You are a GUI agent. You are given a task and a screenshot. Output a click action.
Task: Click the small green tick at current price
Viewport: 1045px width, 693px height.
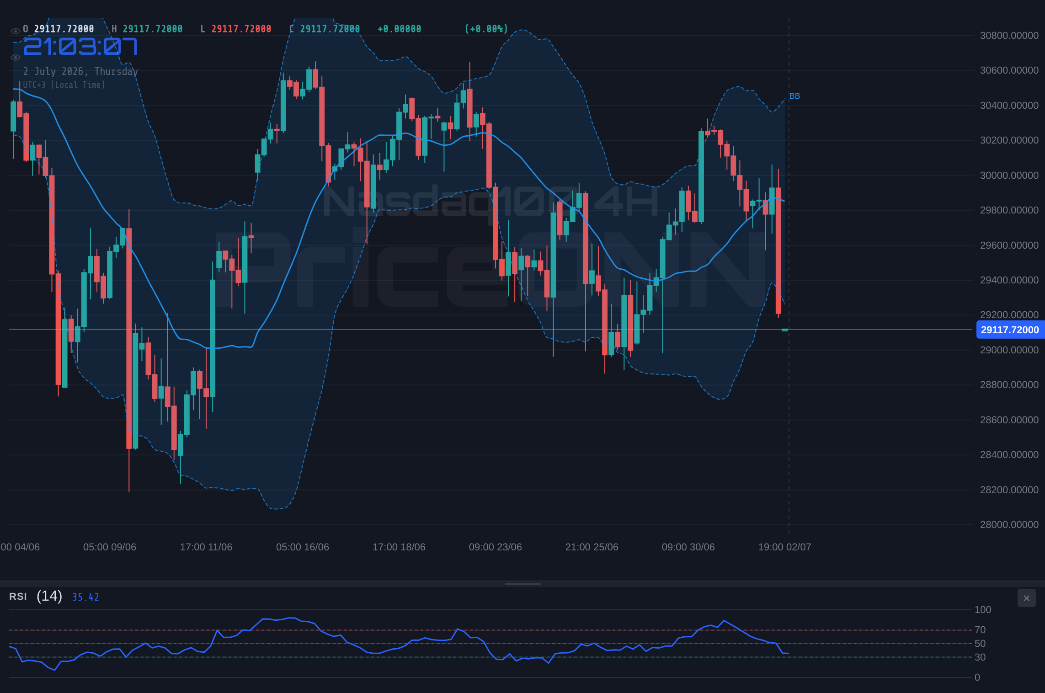tap(785, 330)
